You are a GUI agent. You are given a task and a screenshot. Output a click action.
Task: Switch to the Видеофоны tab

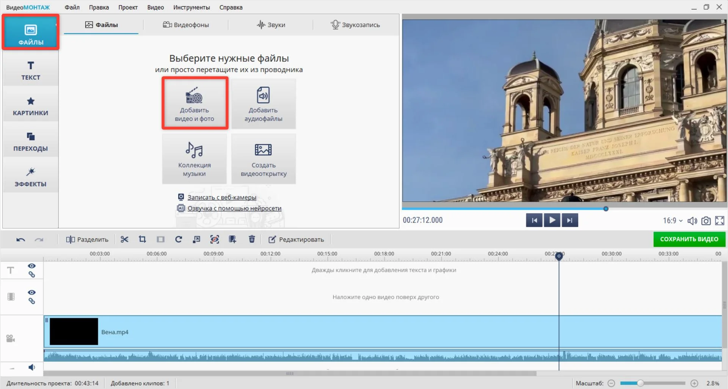pyautogui.click(x=186, y=25)
